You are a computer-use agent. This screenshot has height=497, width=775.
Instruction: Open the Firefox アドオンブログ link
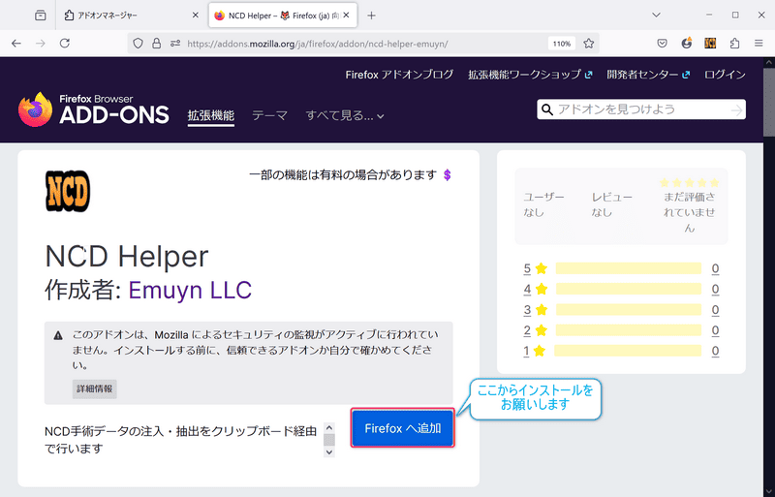pos(399,75)
